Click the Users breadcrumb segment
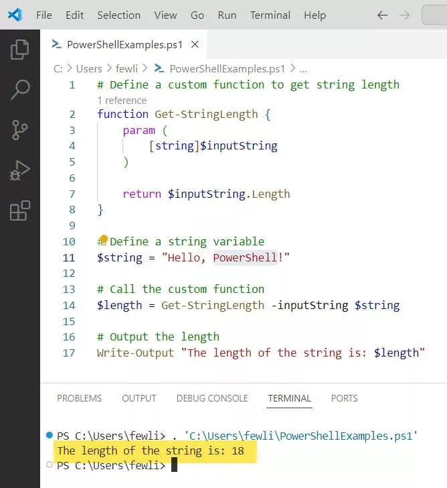Image resolution: width=447 pixels, height=488 pixels. 89,68
